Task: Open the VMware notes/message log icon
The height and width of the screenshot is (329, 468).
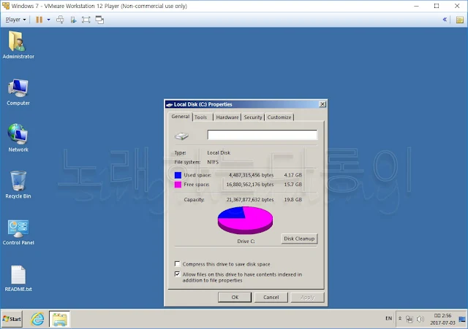Action: [x=460, y=20]
